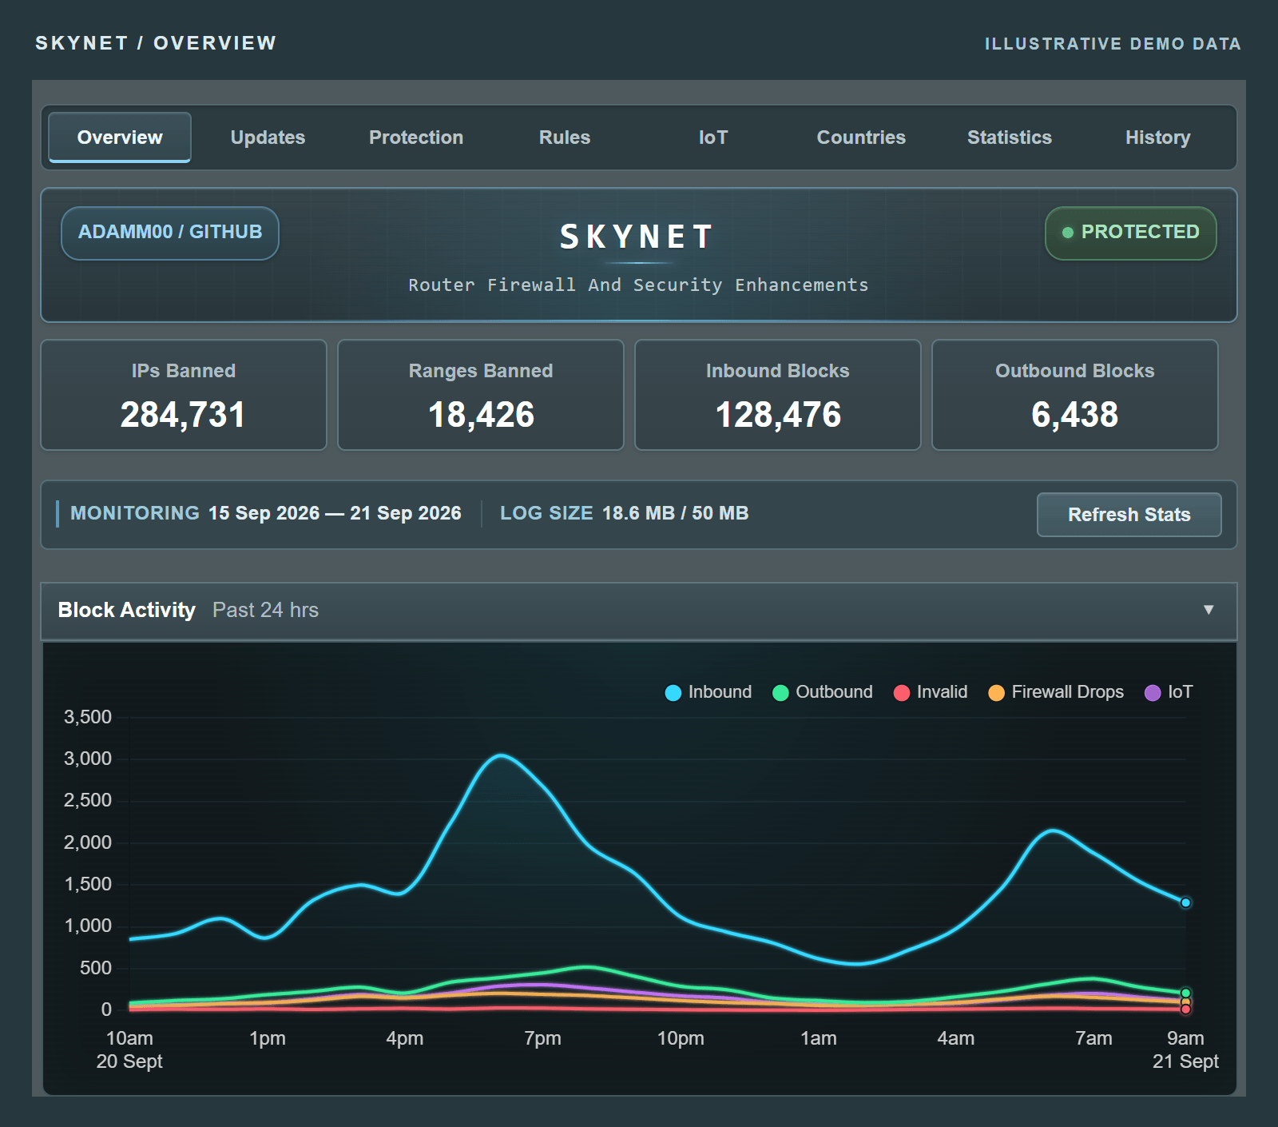Click the 'SKYNET / OVERVIEW' breadcrumb
The height and width of the screenshot is (1127, 1278).
pos(156,43)
